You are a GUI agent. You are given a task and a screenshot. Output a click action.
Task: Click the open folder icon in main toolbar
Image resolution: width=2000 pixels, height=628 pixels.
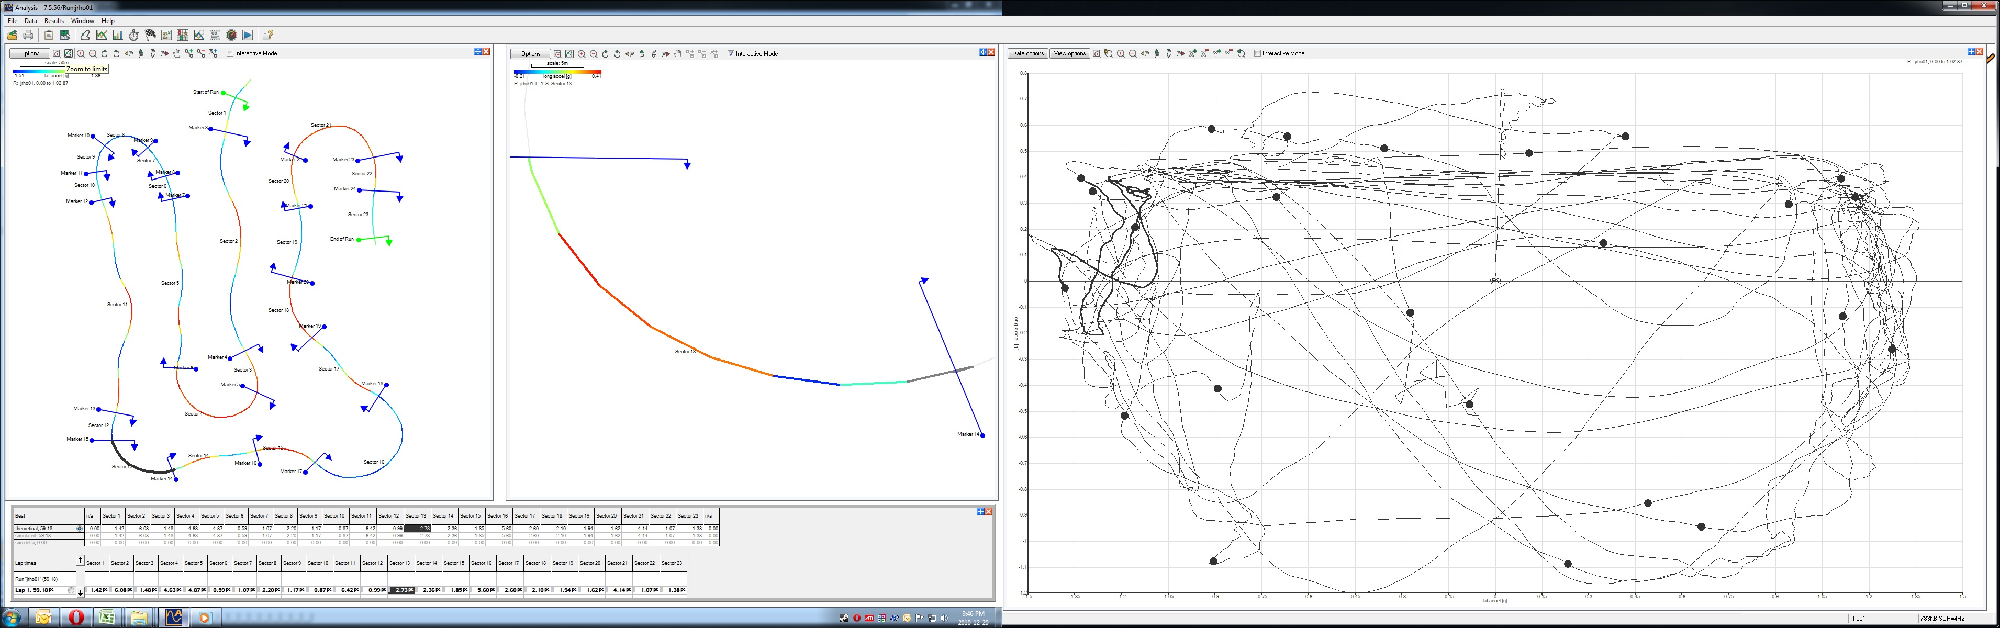point(13,36)
